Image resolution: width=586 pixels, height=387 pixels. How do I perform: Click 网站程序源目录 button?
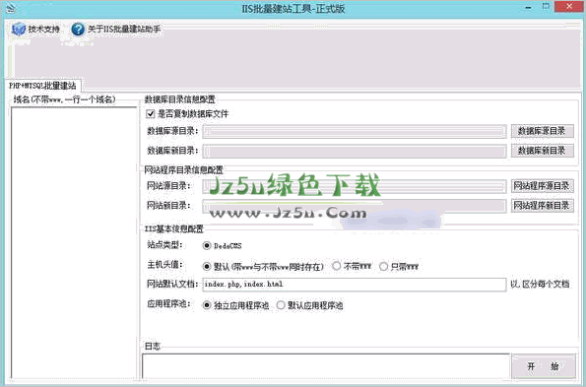(x=543, y=186)
